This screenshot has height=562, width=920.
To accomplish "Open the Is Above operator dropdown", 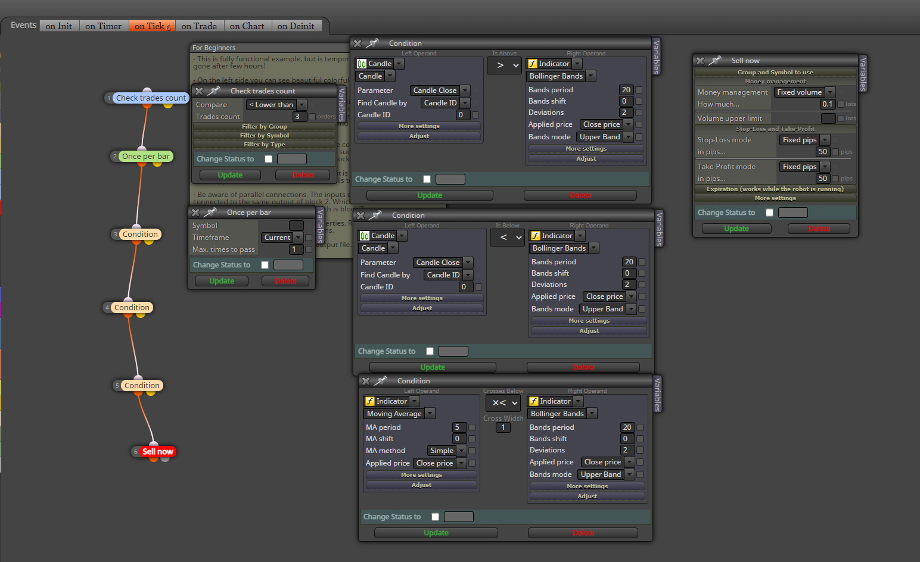I will [505, 65].
